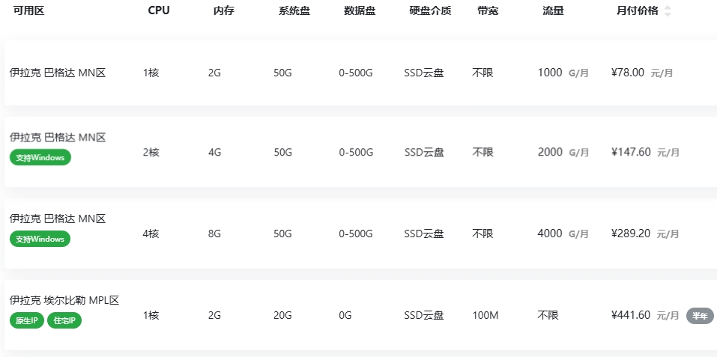Open the ¥78.00 monthly plan
This screenshot has width=717, height=357.
click(628, 73)
